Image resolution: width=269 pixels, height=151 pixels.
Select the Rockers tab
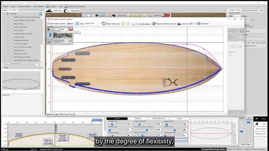point(138,118)
